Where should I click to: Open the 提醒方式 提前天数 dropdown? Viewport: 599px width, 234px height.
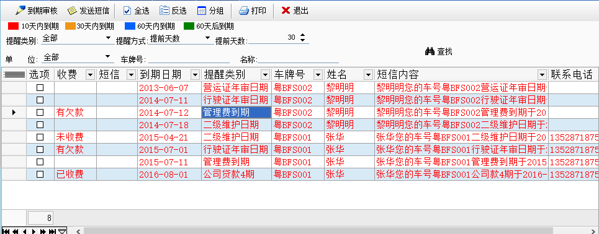click(x=207, y=38)
